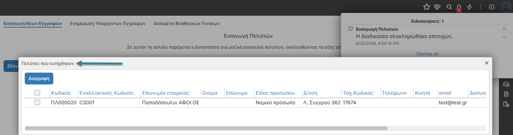Select the test@test.gr email cell
The height and width of the screenshot is (135, 513).
click(x=453, y=103)
